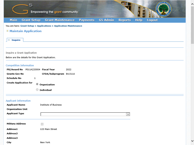Open the Payments menu
The image size is (194, 145).
(86, 20)
